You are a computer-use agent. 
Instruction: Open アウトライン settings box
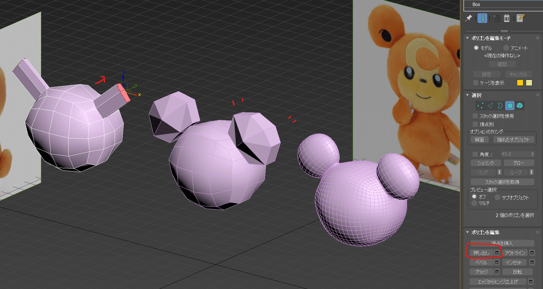coord(532,252)
